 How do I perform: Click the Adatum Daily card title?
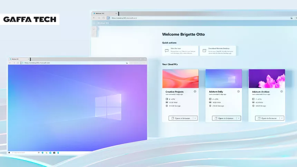pyautogui.click(x=216, y=92)
